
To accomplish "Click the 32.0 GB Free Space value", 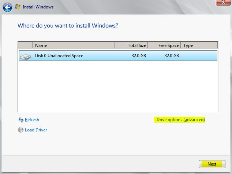I will [172, 56].
